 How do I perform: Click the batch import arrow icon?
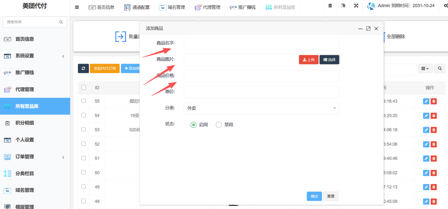pyautogui.click(x=120, y=37)
